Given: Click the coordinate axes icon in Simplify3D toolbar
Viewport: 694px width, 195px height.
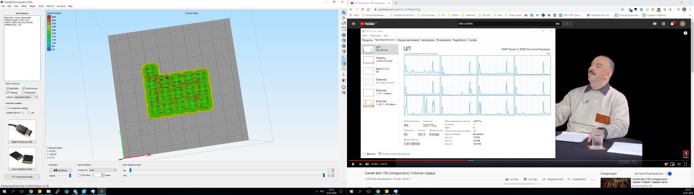Looking at the screenshot, I should click(x=344, y=58).
